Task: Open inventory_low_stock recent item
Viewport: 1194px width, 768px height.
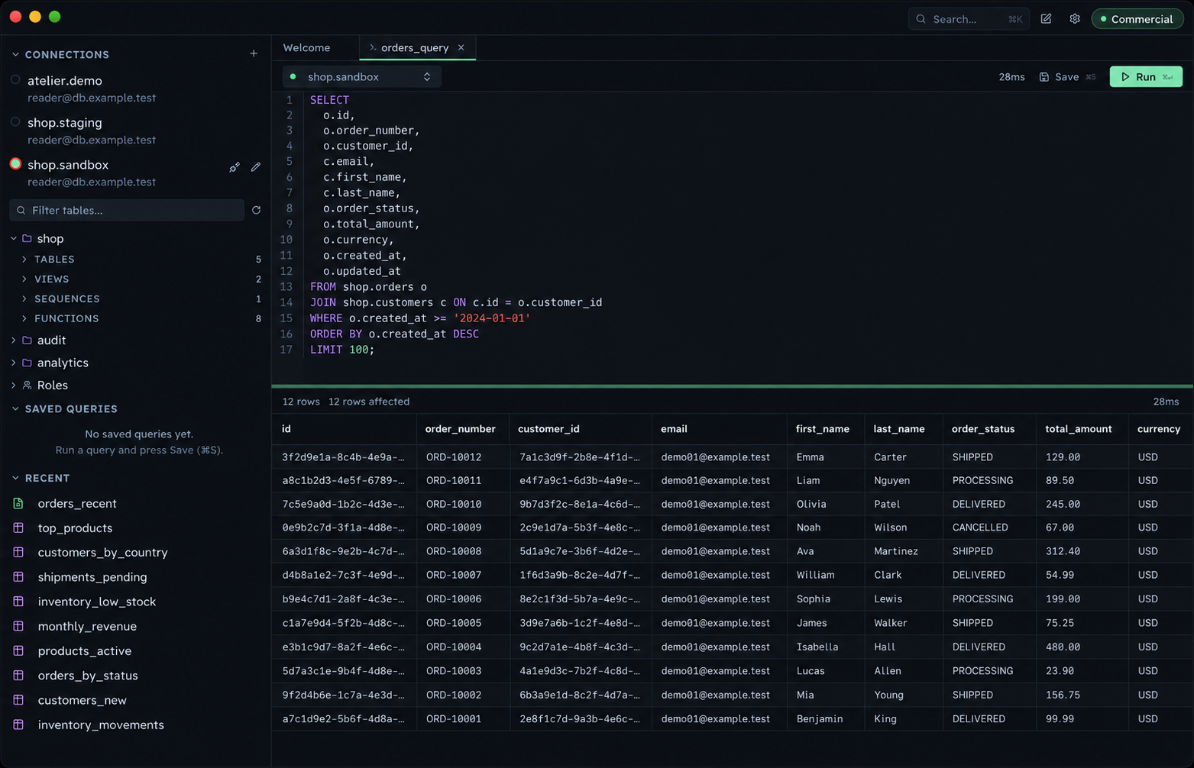Action: [x=97, y=602]
